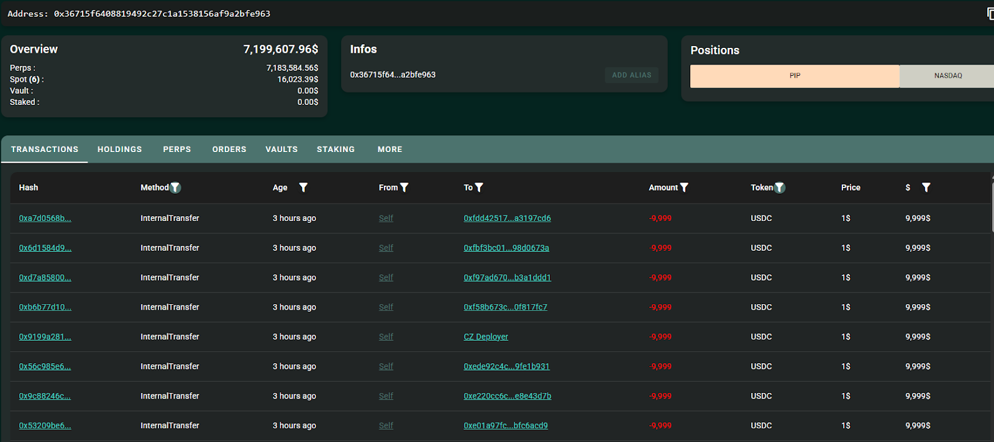Filter by dollar value column funnel
994x442 pixels.
(926, 187)
